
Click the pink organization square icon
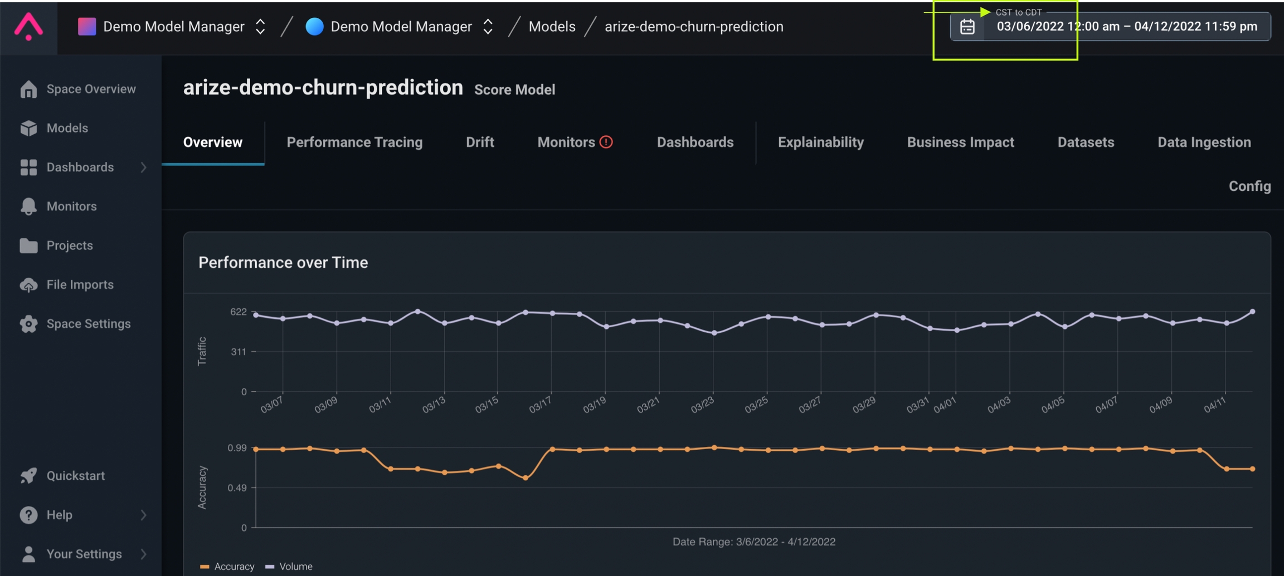click(87, 26)
